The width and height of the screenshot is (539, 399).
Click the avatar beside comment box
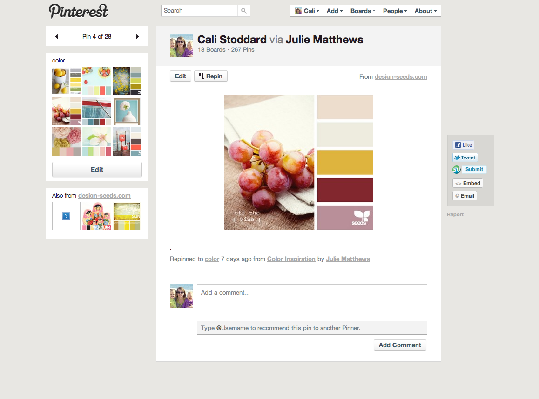click(x=182, y=296)
